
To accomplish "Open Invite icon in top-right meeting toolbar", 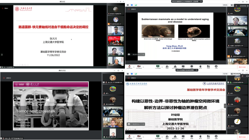I will [x=167, y=67].
